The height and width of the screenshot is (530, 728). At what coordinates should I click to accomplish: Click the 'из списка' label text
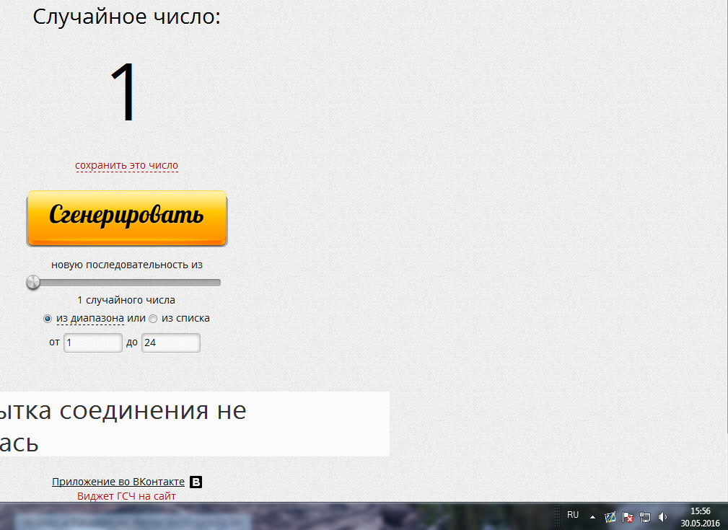click(x=185, y=318)
